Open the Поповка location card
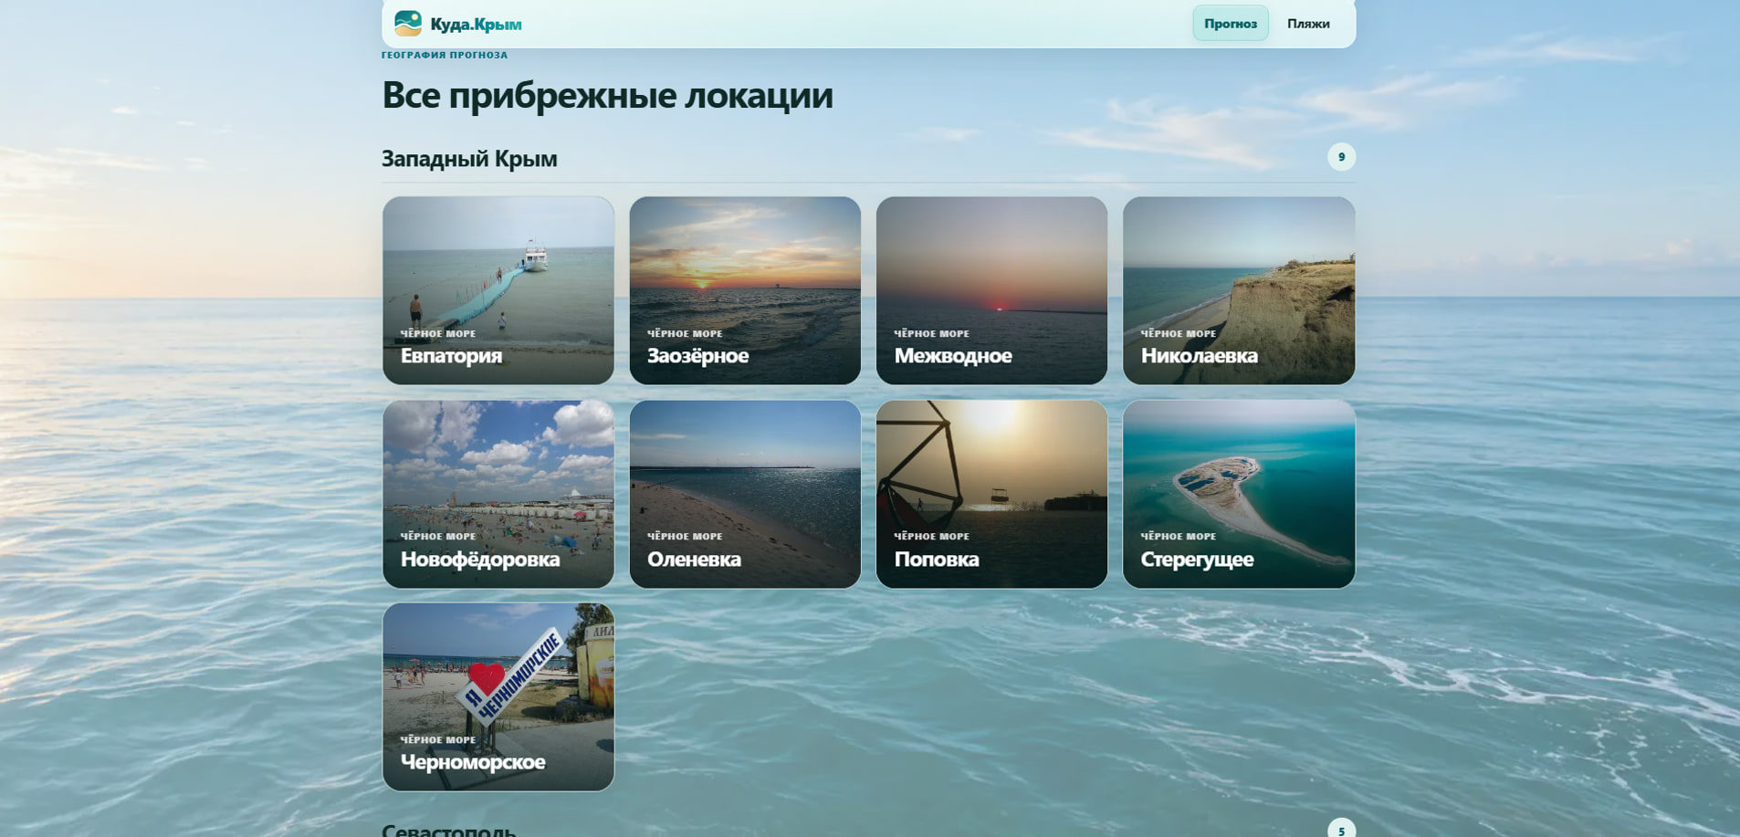The width and height of the screenshot is (1740, 837). pyautogui.click(x=991, y=494)
